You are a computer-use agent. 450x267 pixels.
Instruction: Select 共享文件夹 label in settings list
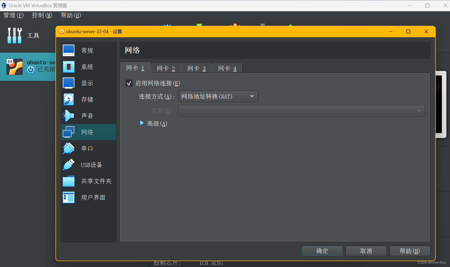96,181
